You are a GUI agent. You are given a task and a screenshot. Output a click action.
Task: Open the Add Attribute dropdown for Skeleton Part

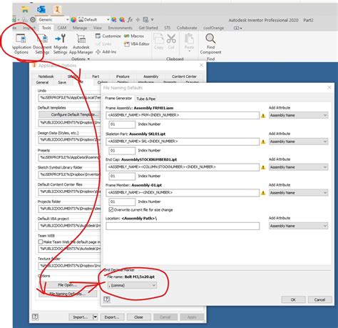point(298,141)
